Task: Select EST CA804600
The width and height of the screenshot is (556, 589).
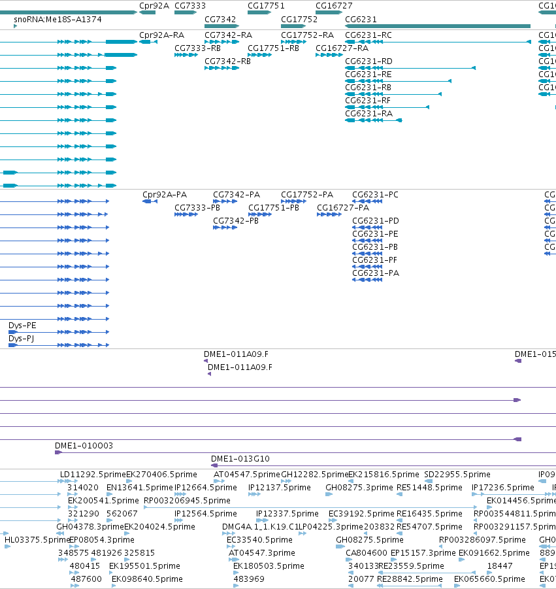Action: point(367,553)
